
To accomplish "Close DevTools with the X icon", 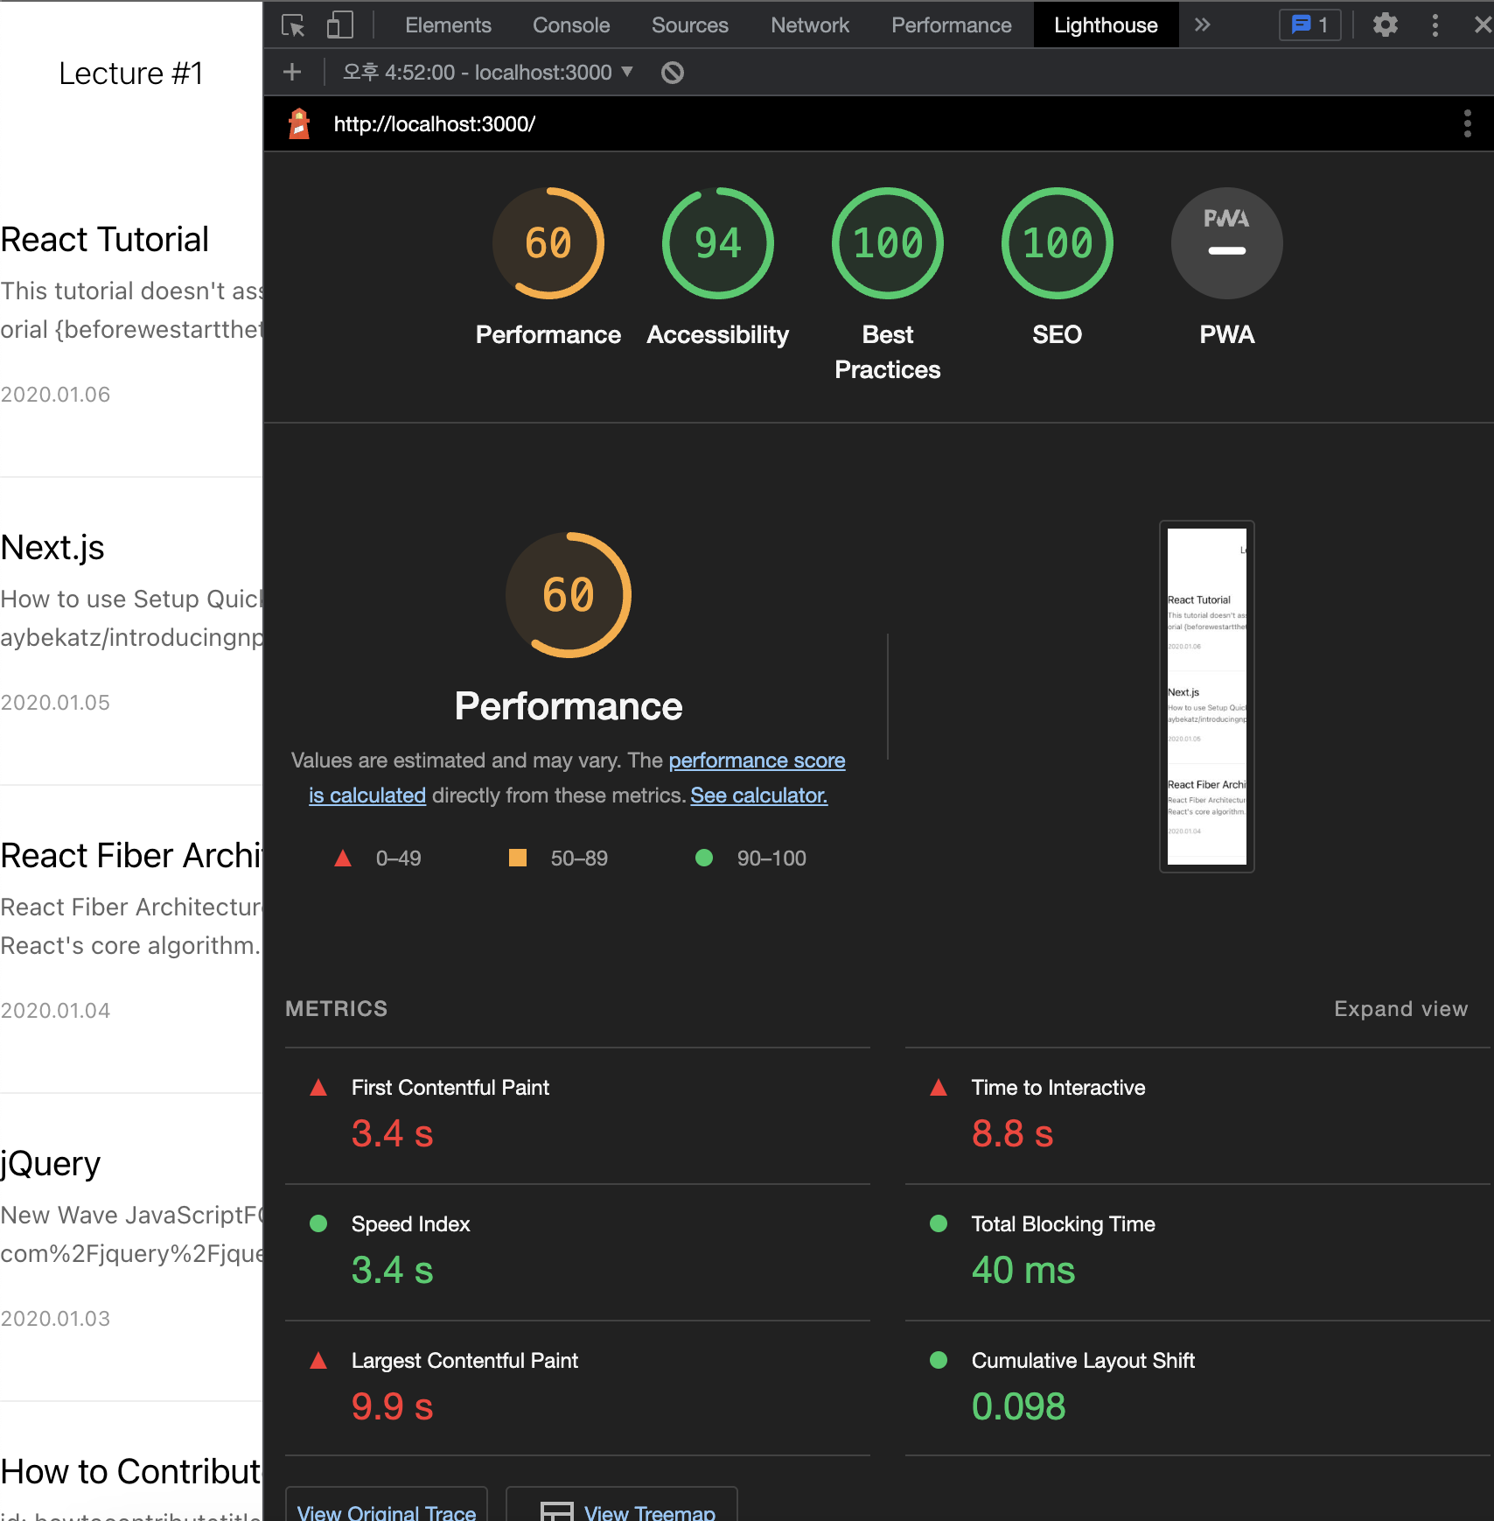I will click(1482, 25).
